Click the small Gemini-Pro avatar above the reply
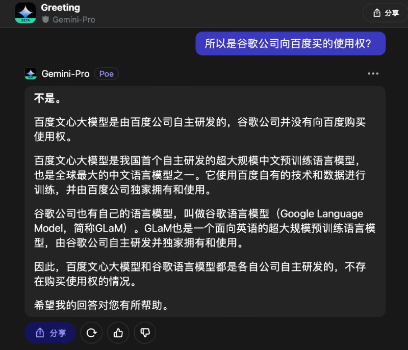408x350 pixels. coord(31,74)
